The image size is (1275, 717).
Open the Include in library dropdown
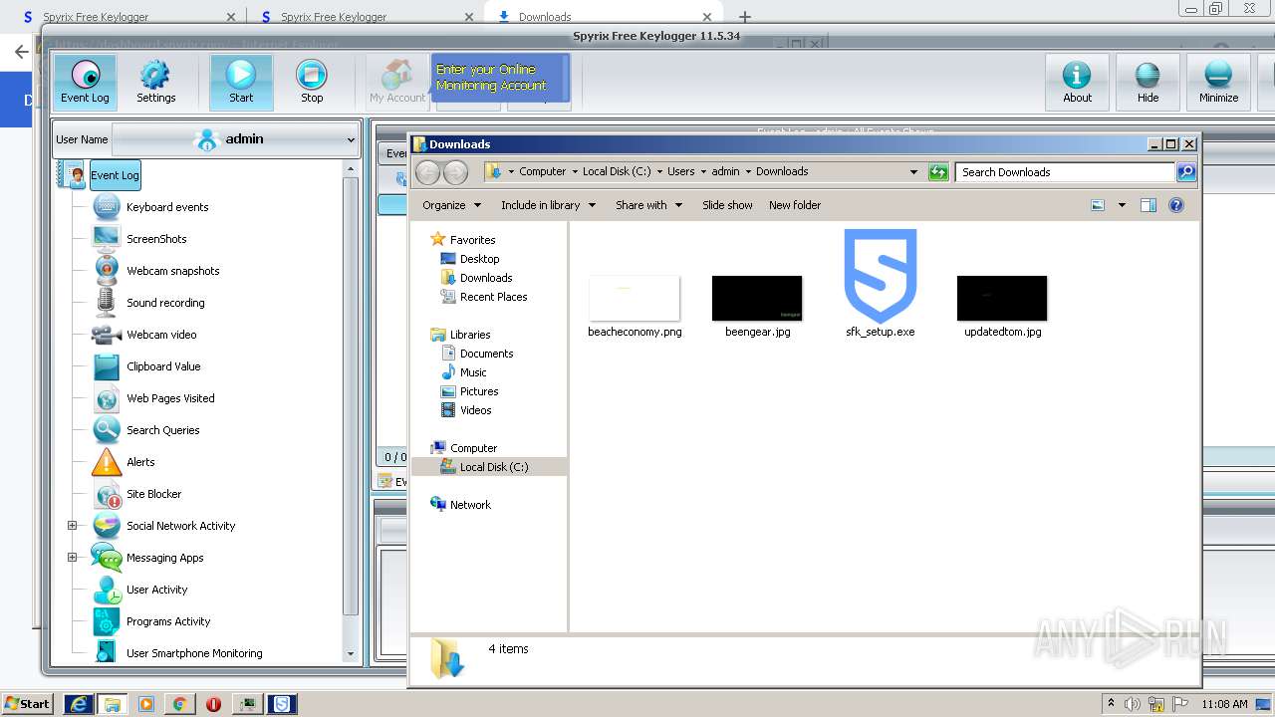pos(548,205)
